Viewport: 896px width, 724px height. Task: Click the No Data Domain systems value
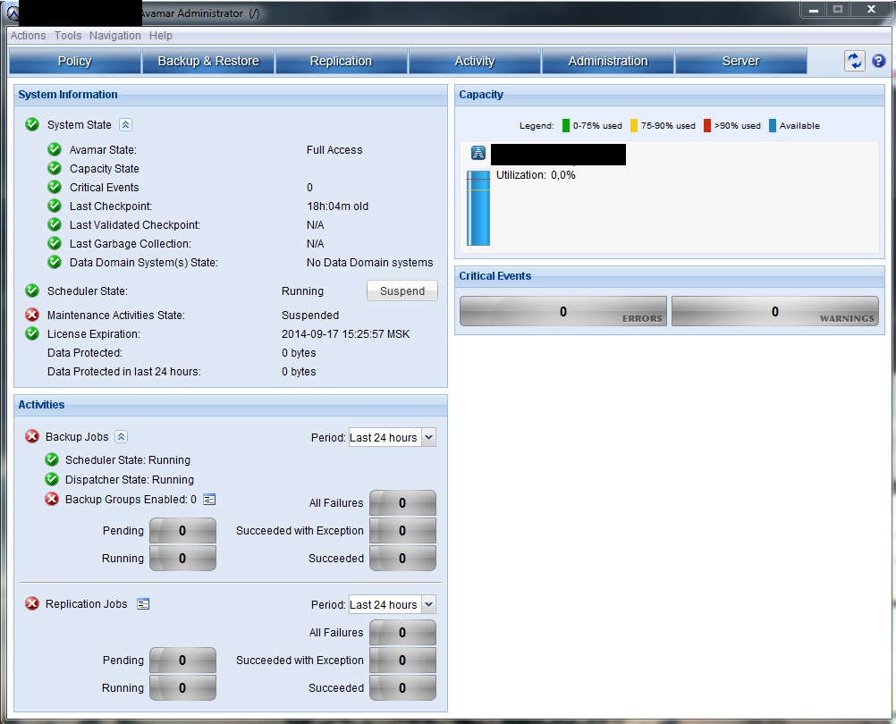coord(369,263)
